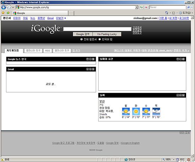Viewport: 195px width, 162px height.
Task: Open the 언어도구 language tools link
Action: [x=137, y=33]
